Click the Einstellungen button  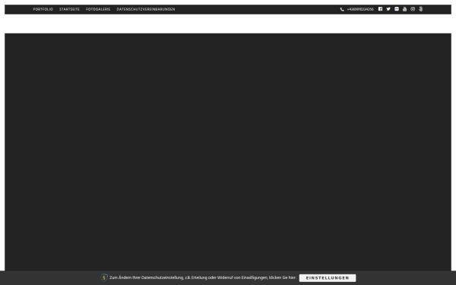(x=328, y=278)
